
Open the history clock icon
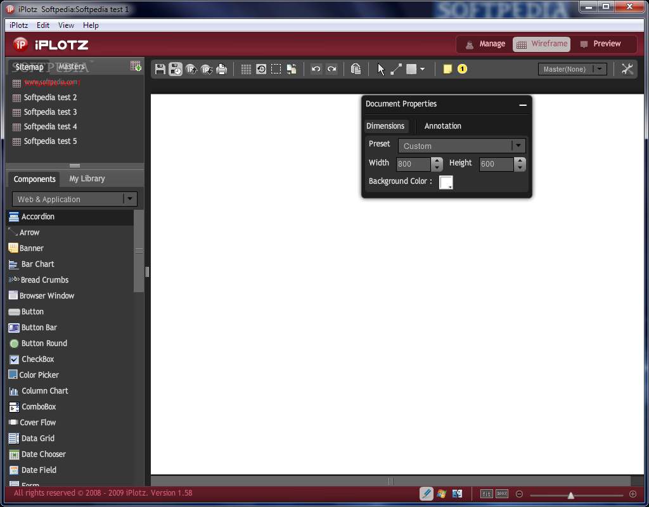click(261, 69)
